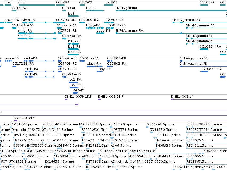The image size is (227, 171).
Task: Click transcript Ice2-RA label
Action: coord(74,52)
